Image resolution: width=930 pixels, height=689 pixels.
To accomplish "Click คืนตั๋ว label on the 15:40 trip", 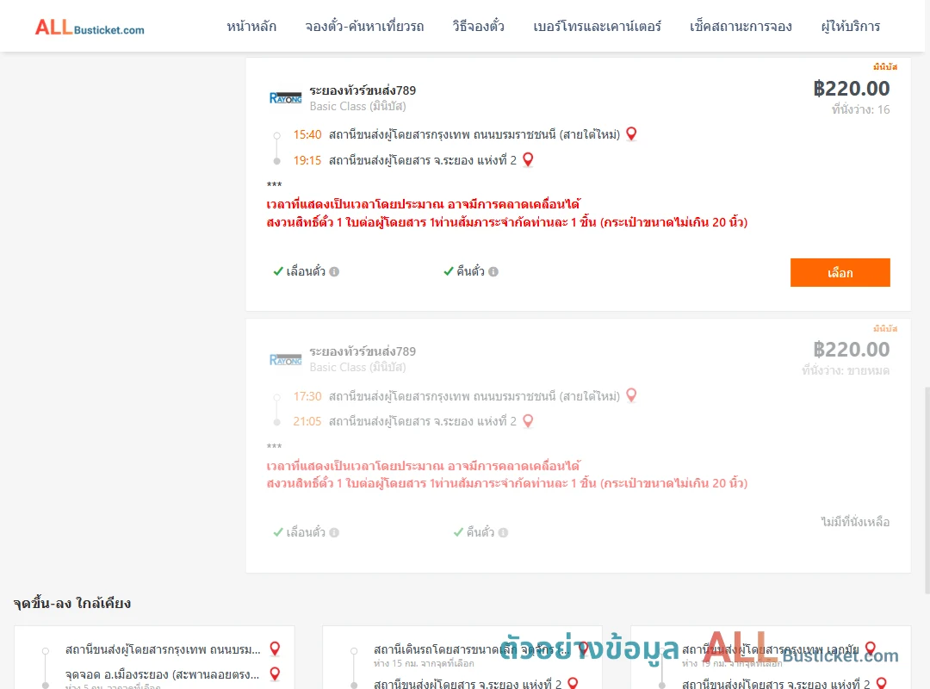I will [x=470, y=271].
